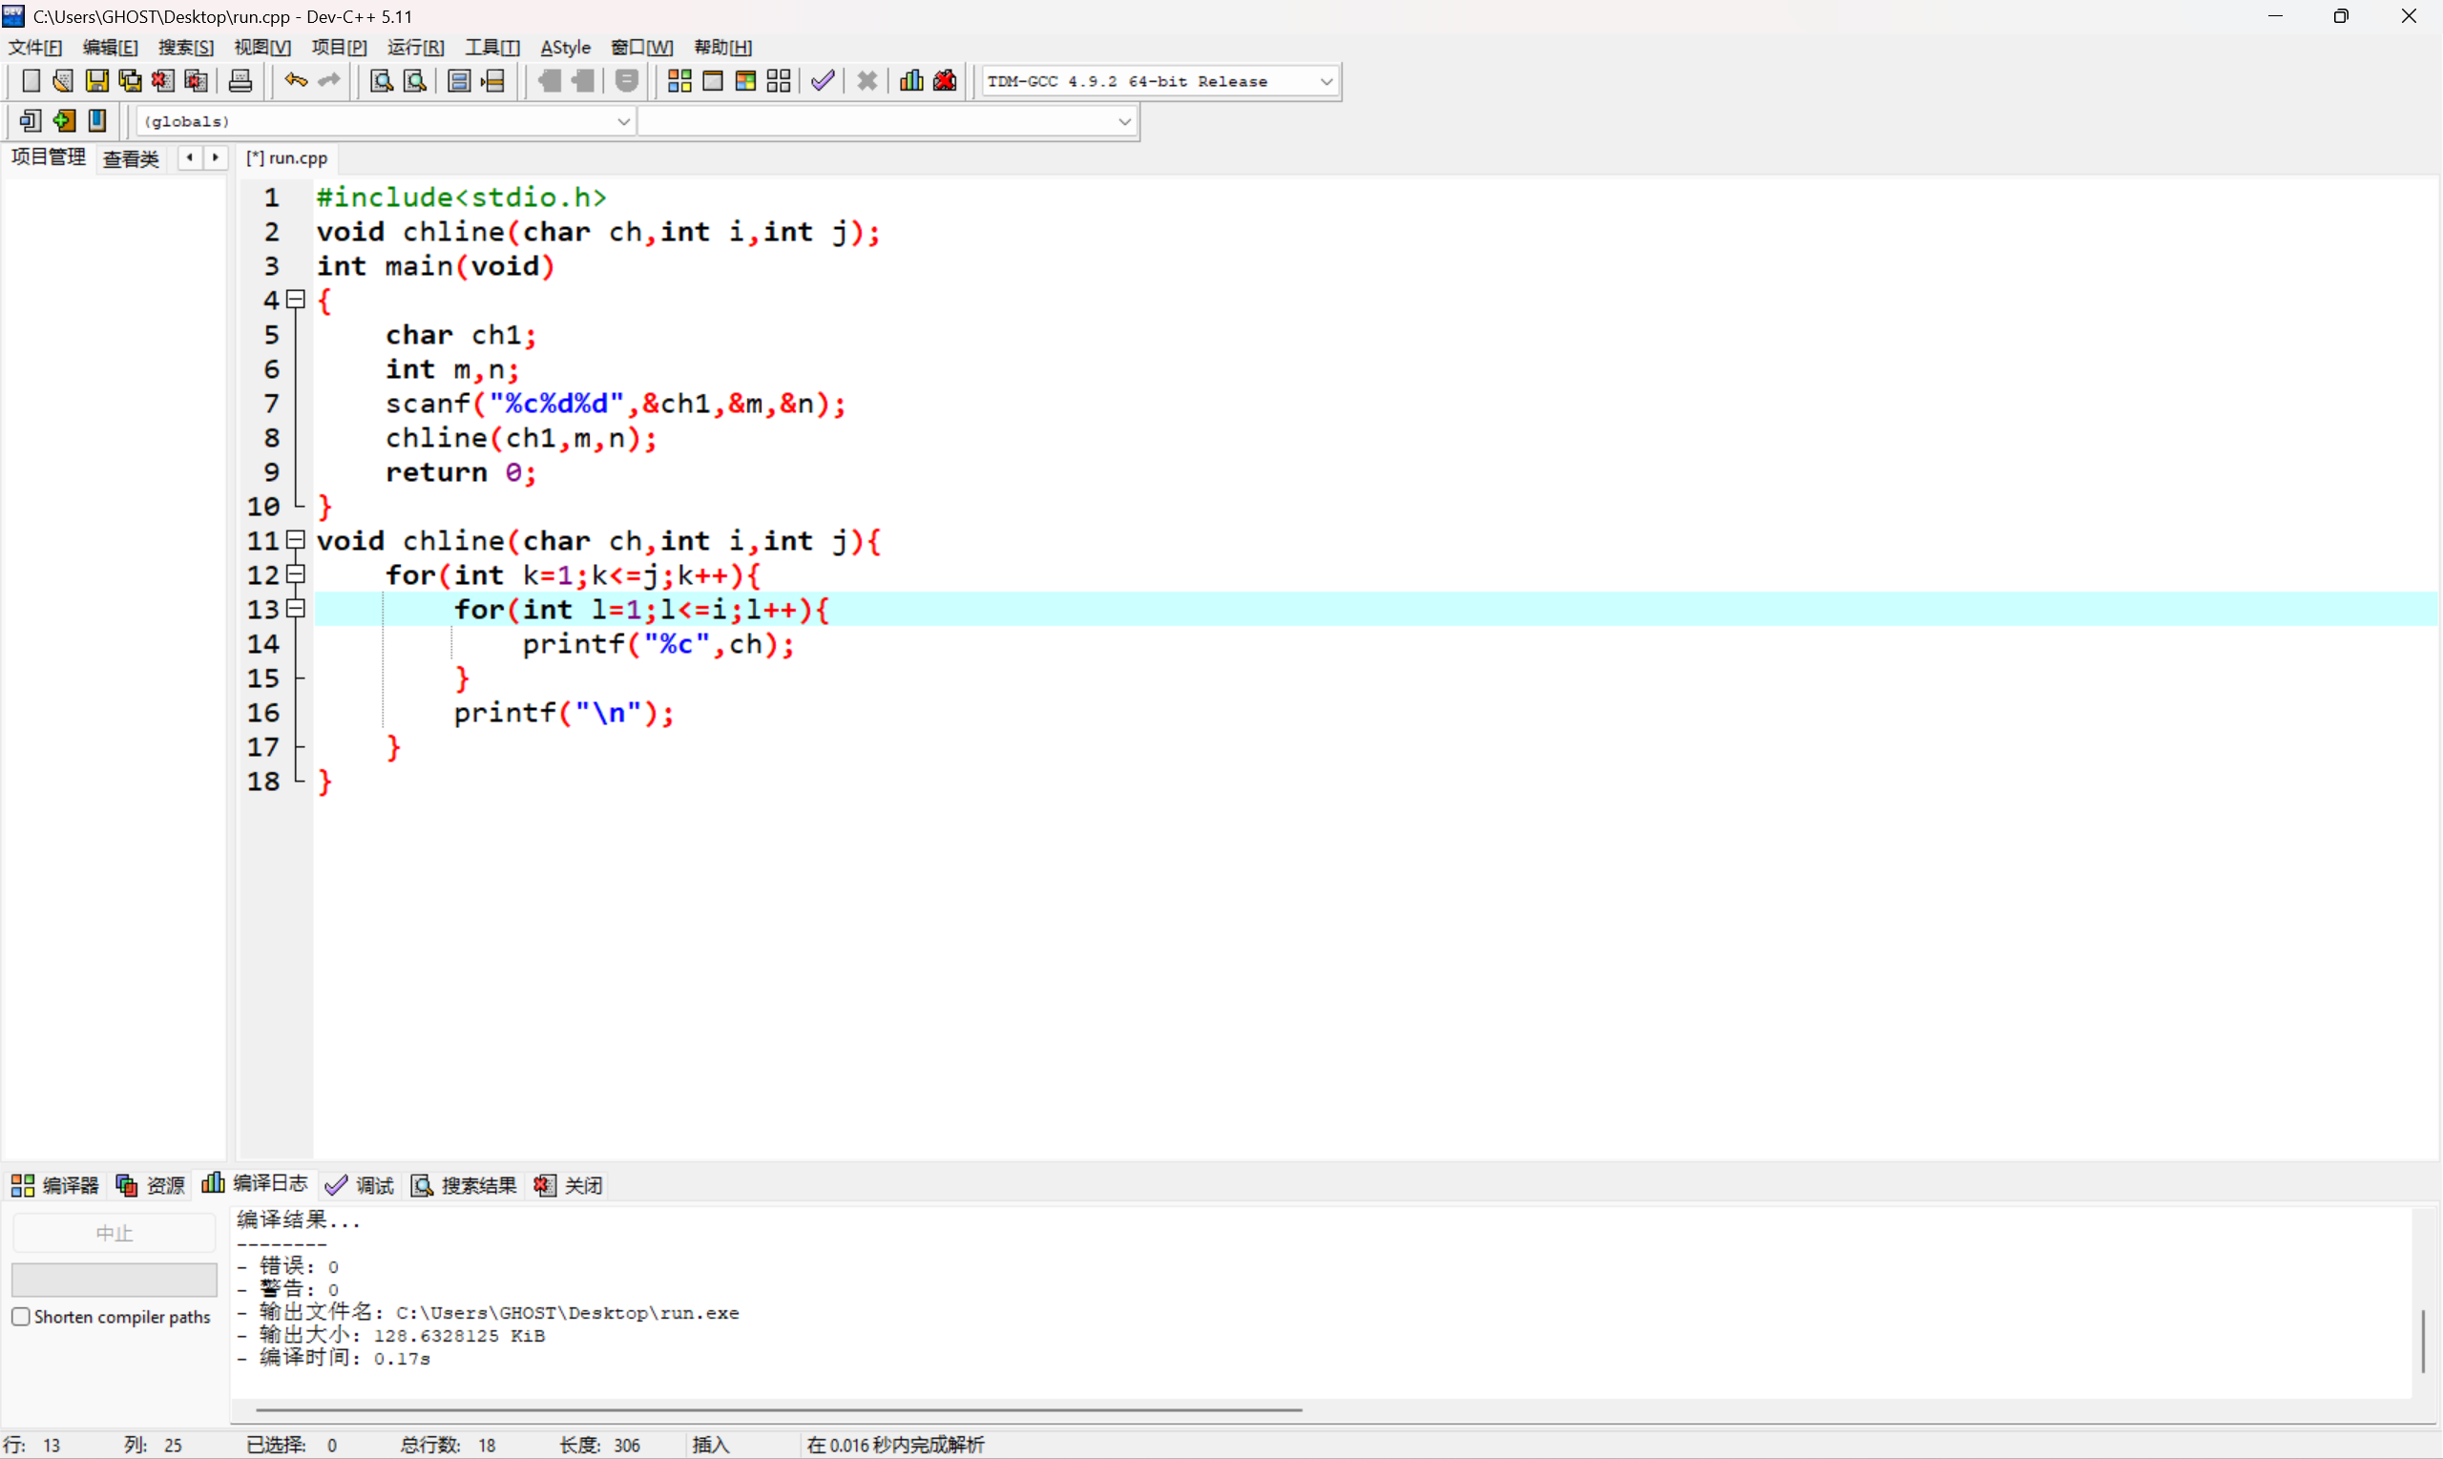
Task: Click the Print icon in toolbar
Action: click(x=240, y=80)
